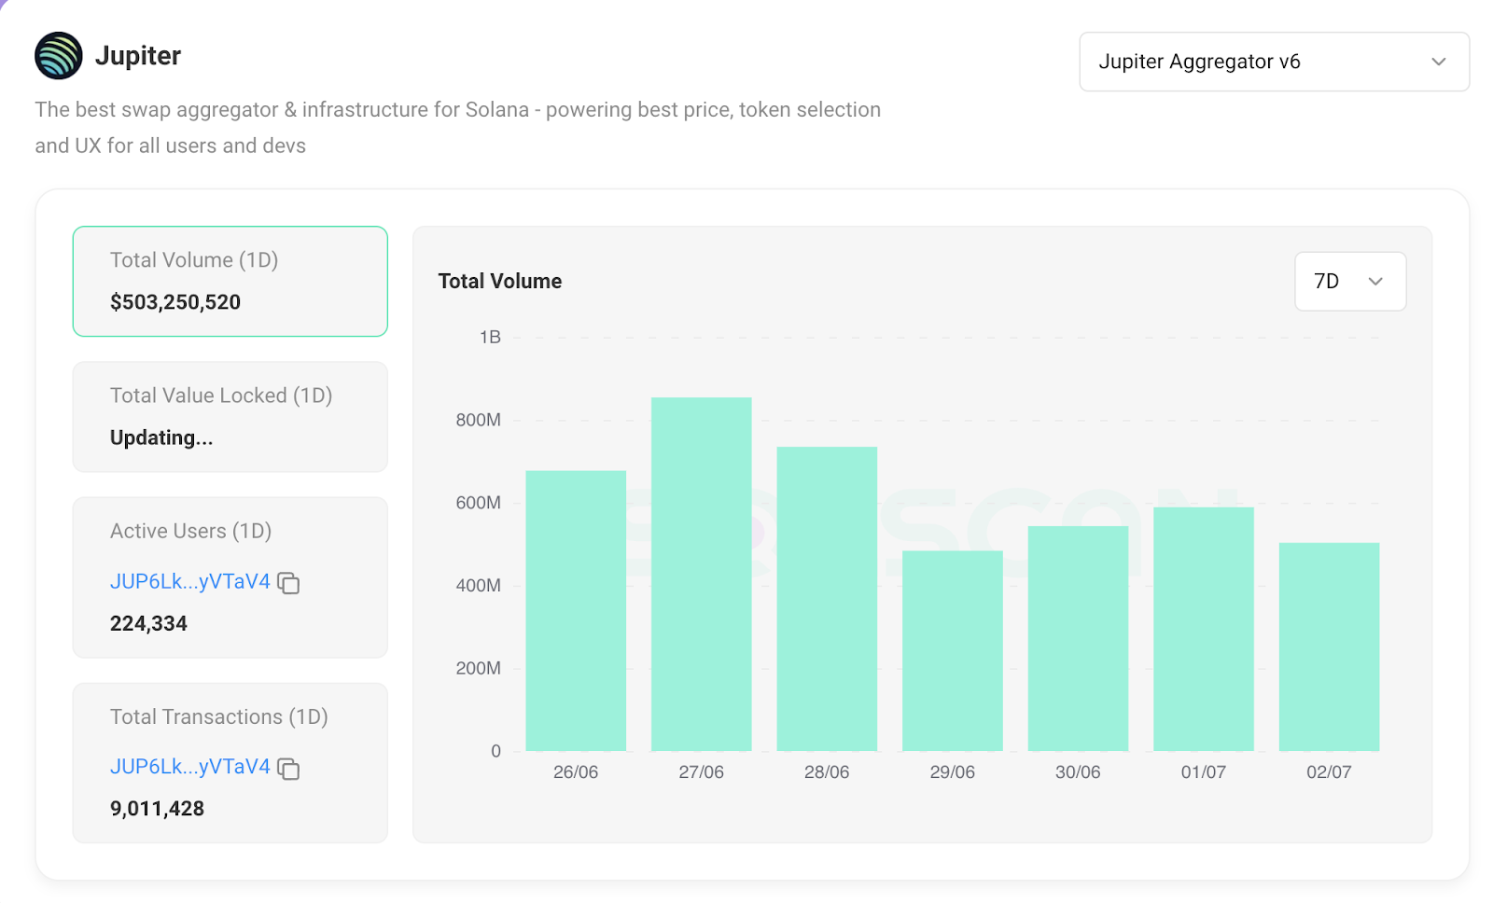Click the 01/07 date label
1493x903 pixels.
coord(1204,772)
